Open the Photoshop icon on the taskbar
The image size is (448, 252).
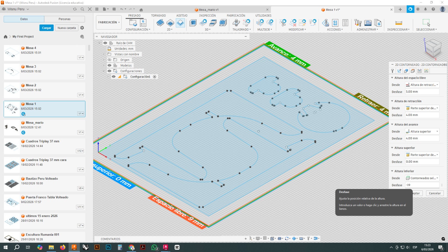[108, 247]
